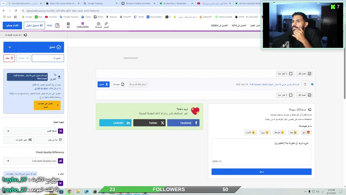
Task: Open the Chrome tab search dropdown arrow
Action: point(3,4)
